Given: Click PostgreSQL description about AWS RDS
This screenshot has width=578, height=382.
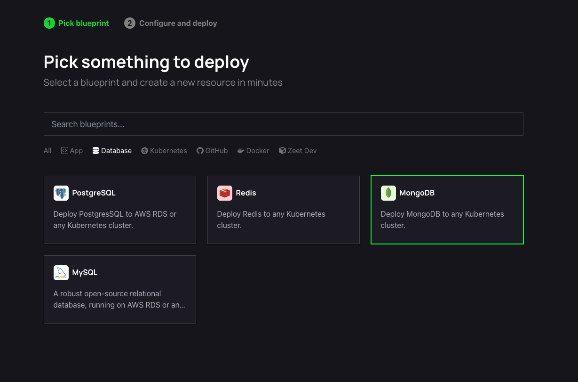Looking at the screenshot, I should point(115,219).
